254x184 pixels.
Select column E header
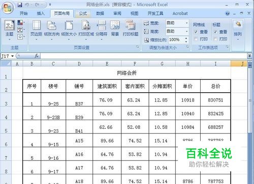(107, 64)
